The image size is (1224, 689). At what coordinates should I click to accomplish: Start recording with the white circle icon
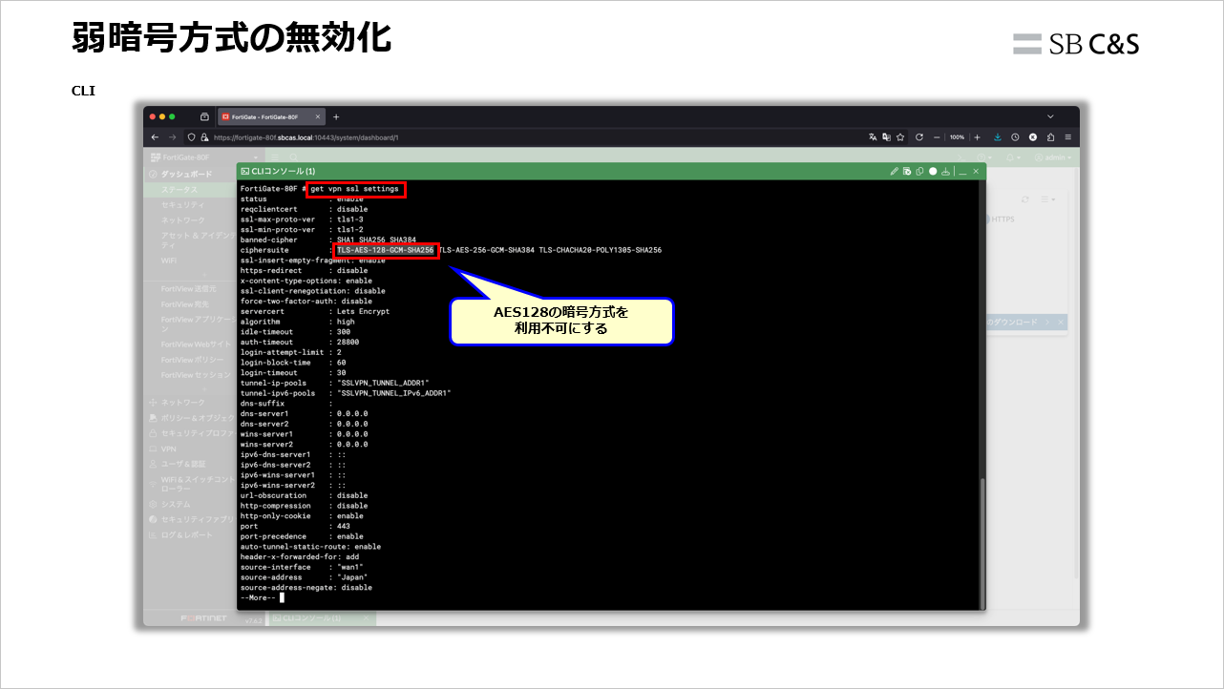tap(933, 172)
